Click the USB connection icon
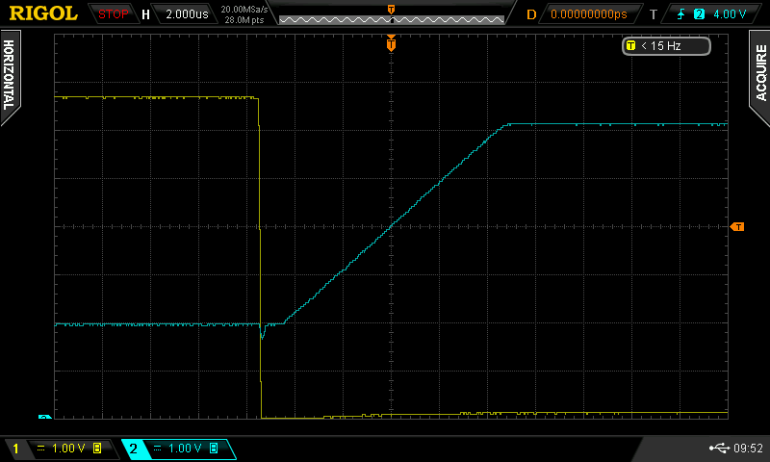 pyautogui.click(x=718, y=449)
